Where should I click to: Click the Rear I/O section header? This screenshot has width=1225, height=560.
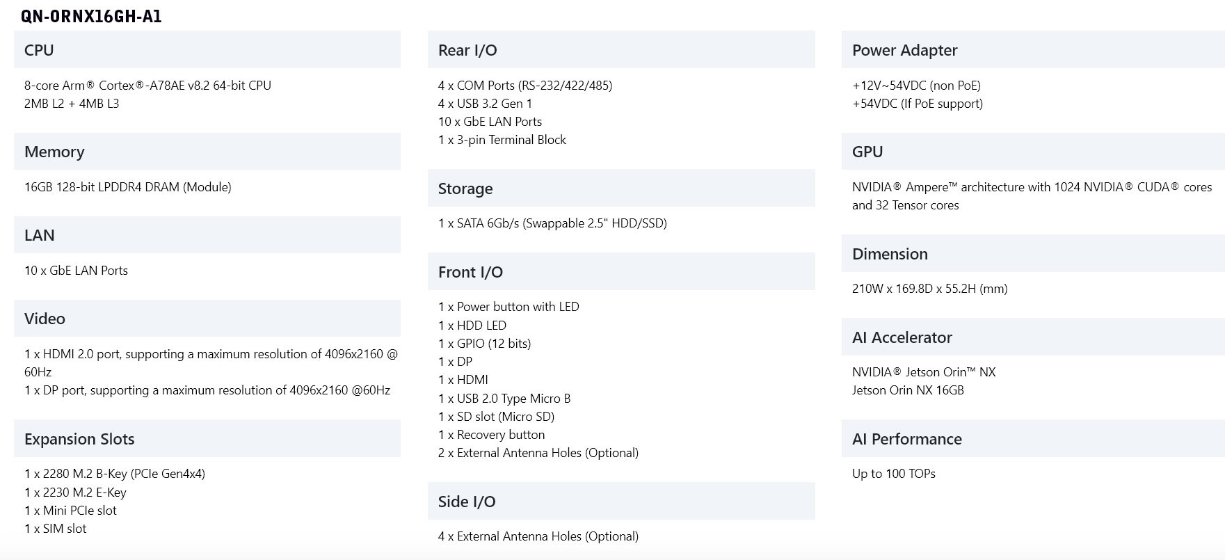pos(621,49)
